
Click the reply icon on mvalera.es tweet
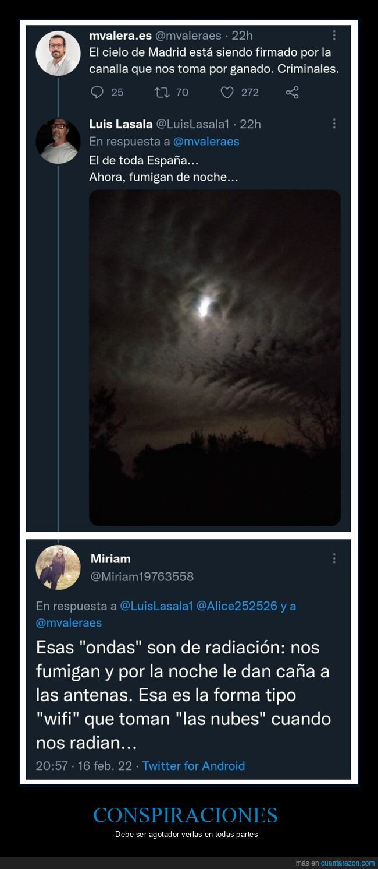click(x=97, y=92)
